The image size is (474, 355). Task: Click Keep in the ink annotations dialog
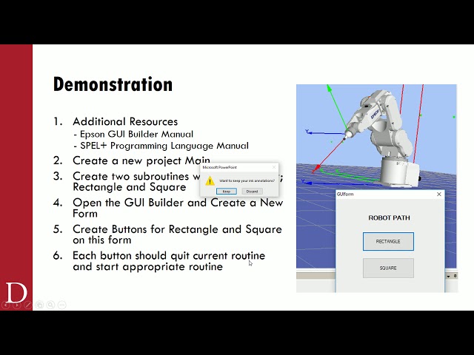click(x=226, y=192)
